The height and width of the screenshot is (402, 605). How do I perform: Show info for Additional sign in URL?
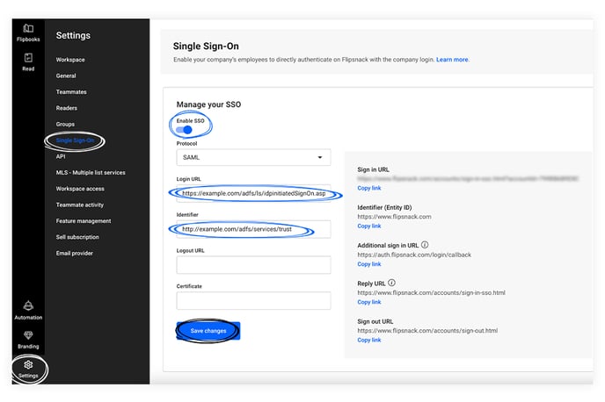click(425, 245)
